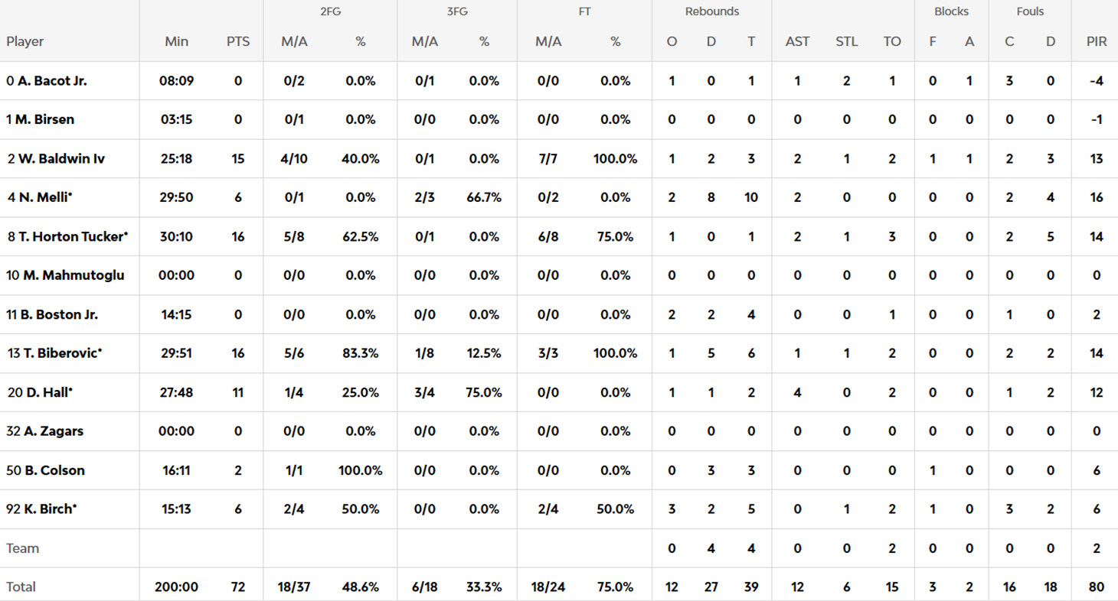Sort by the PIR column header
This screenshot has width=1118, height=601.
(1097, 42)
